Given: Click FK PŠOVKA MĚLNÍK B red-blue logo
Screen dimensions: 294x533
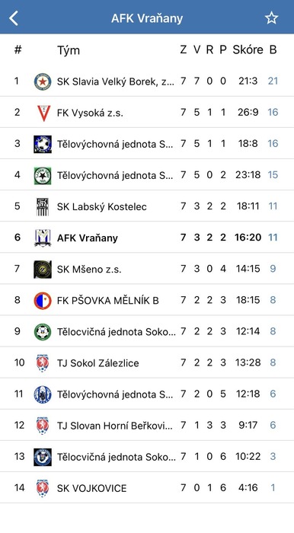Looking at the screenshot, I should pos(43,301).
